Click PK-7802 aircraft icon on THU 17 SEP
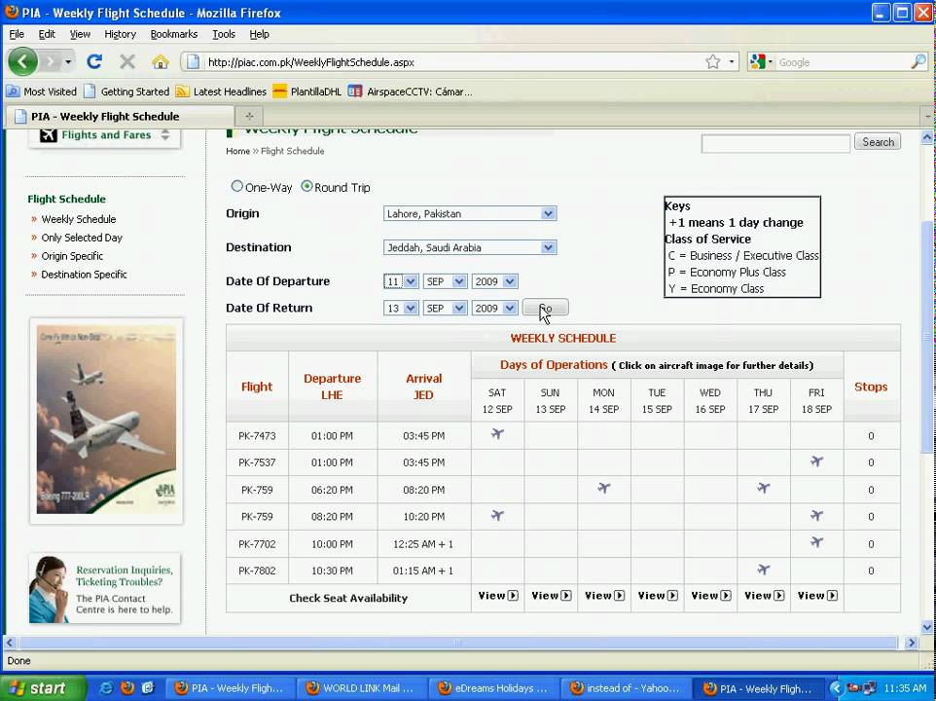 (x=763, y=570)
